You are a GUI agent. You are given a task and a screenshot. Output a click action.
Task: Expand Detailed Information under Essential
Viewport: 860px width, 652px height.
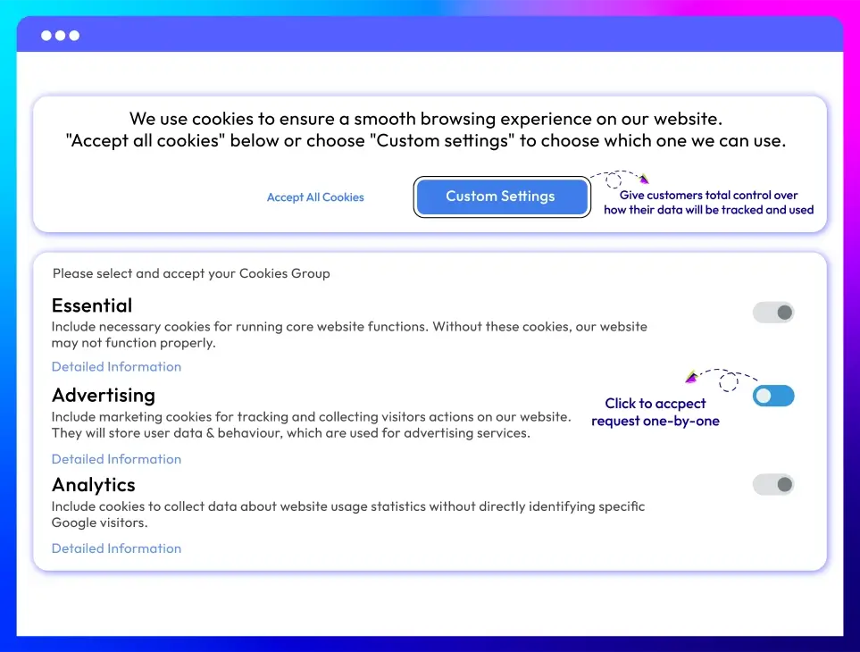pos(116,366)
